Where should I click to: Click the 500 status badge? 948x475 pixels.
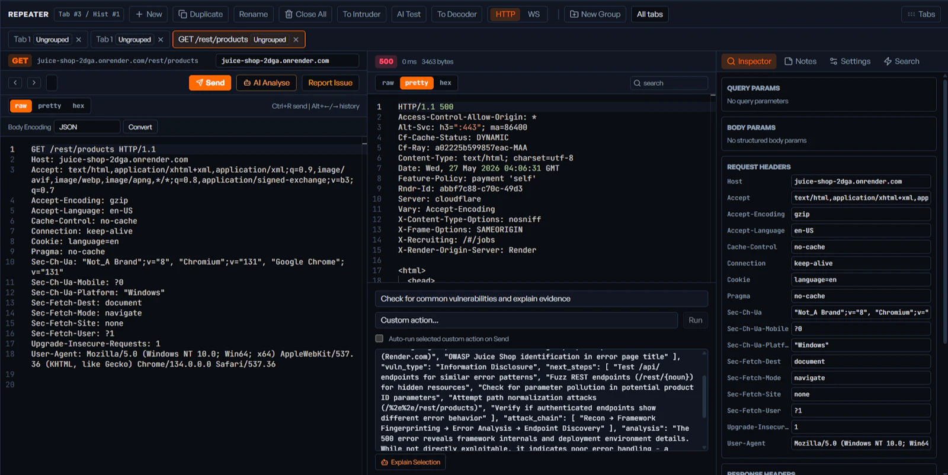386,62
